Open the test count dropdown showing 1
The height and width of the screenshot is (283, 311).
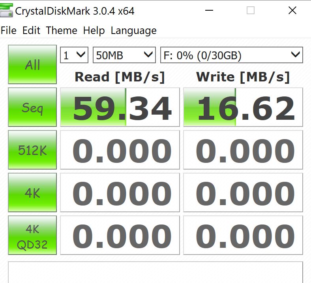pyautogui.click(x=74, y=55)
